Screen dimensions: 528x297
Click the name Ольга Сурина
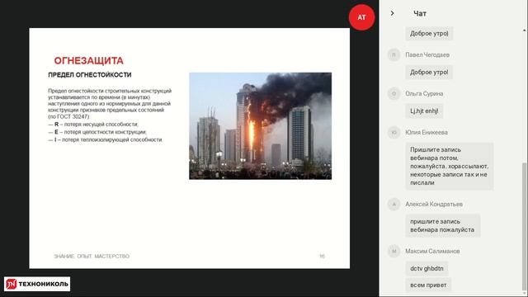(424, 93)
